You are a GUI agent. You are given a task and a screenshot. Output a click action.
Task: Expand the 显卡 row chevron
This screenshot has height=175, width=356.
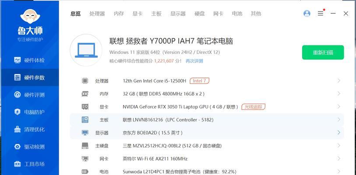point(339,106)
